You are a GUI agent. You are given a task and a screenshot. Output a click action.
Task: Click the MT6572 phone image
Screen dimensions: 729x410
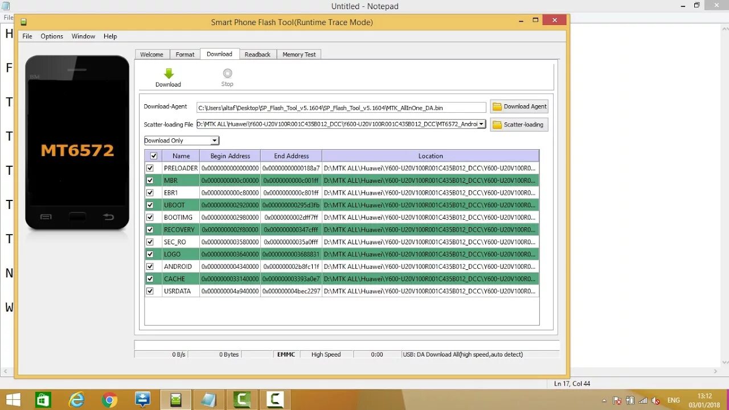[77, 142]
